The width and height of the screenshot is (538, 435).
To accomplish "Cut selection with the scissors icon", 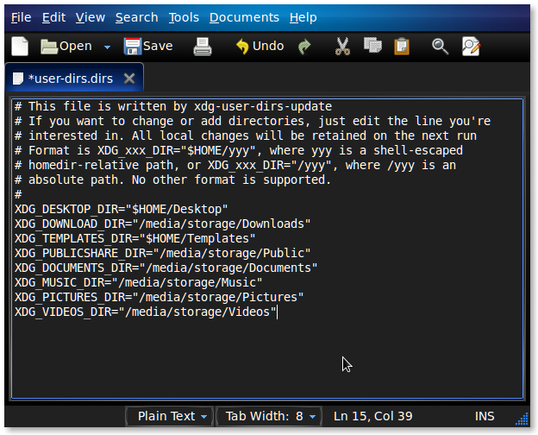I will tap(342, 47).
